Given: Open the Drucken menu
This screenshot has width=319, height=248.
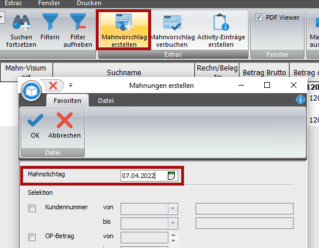Looking at the screenshot, I should [x=89, y=3].
